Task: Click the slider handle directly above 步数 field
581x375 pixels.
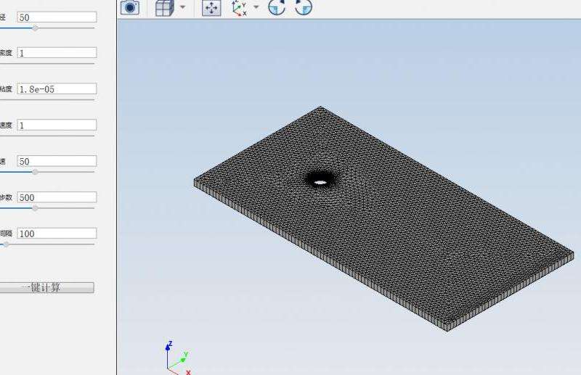Action: coord(35,172)
